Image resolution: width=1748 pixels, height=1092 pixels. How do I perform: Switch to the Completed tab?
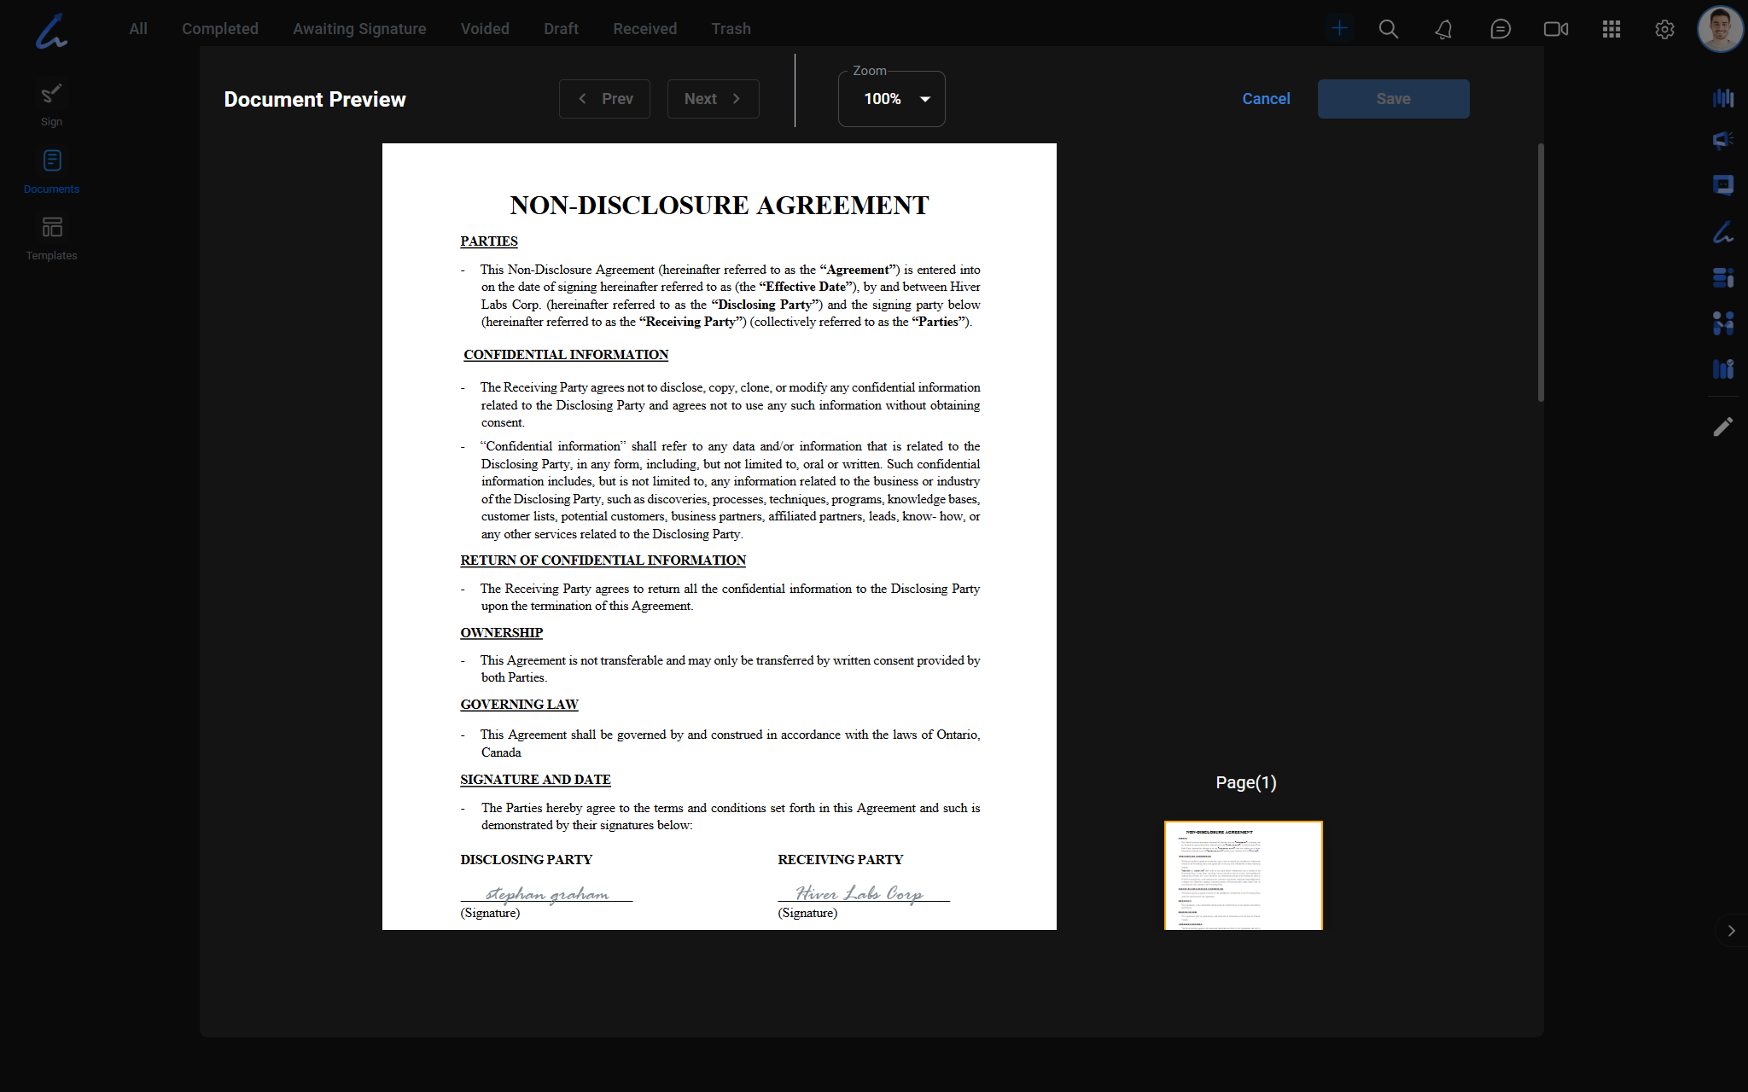(219, 29)
